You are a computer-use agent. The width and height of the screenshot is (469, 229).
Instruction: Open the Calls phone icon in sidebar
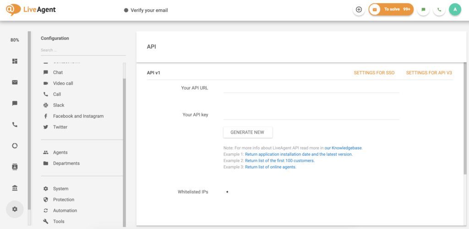tap(15, 125)
